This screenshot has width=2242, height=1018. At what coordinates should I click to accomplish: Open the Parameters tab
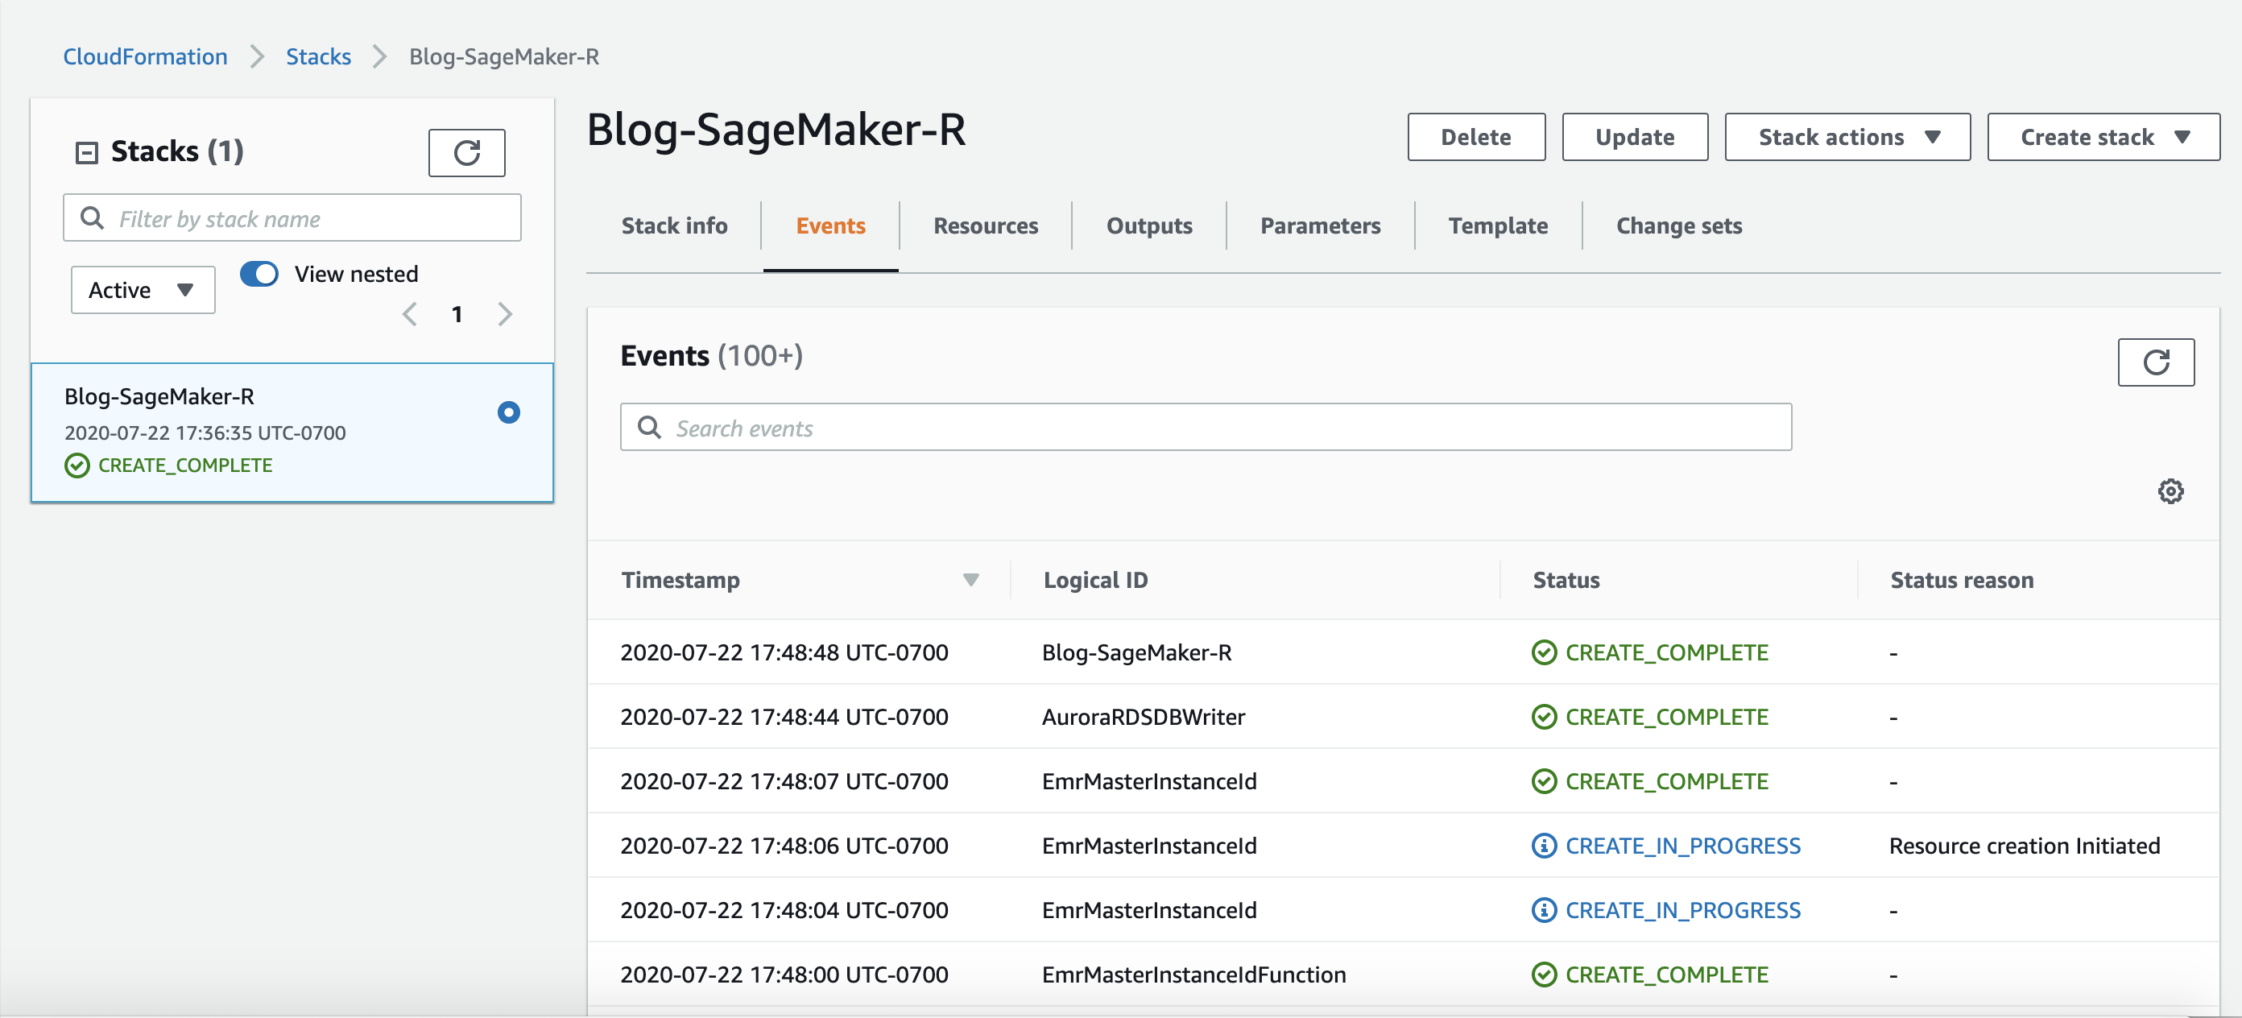[1320, 226]
